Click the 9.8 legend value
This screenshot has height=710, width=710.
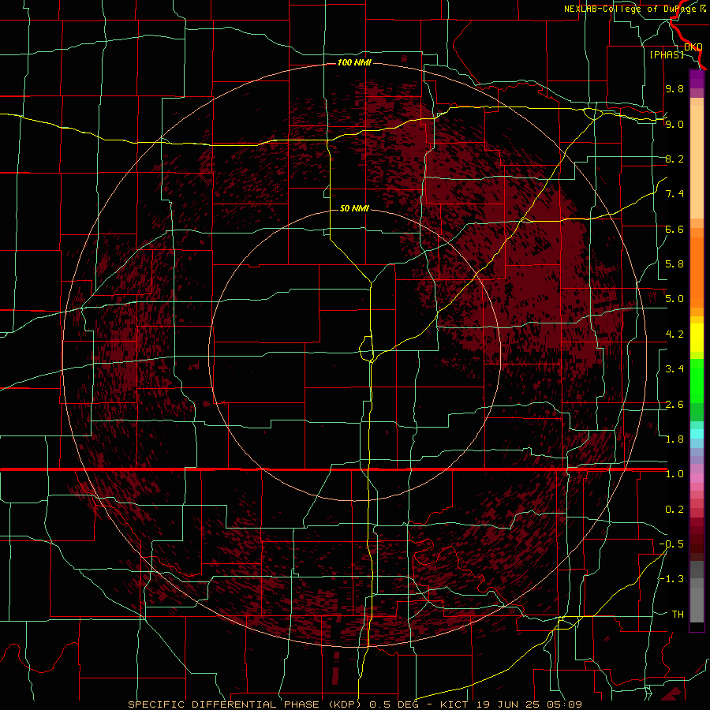coord(674,88)
